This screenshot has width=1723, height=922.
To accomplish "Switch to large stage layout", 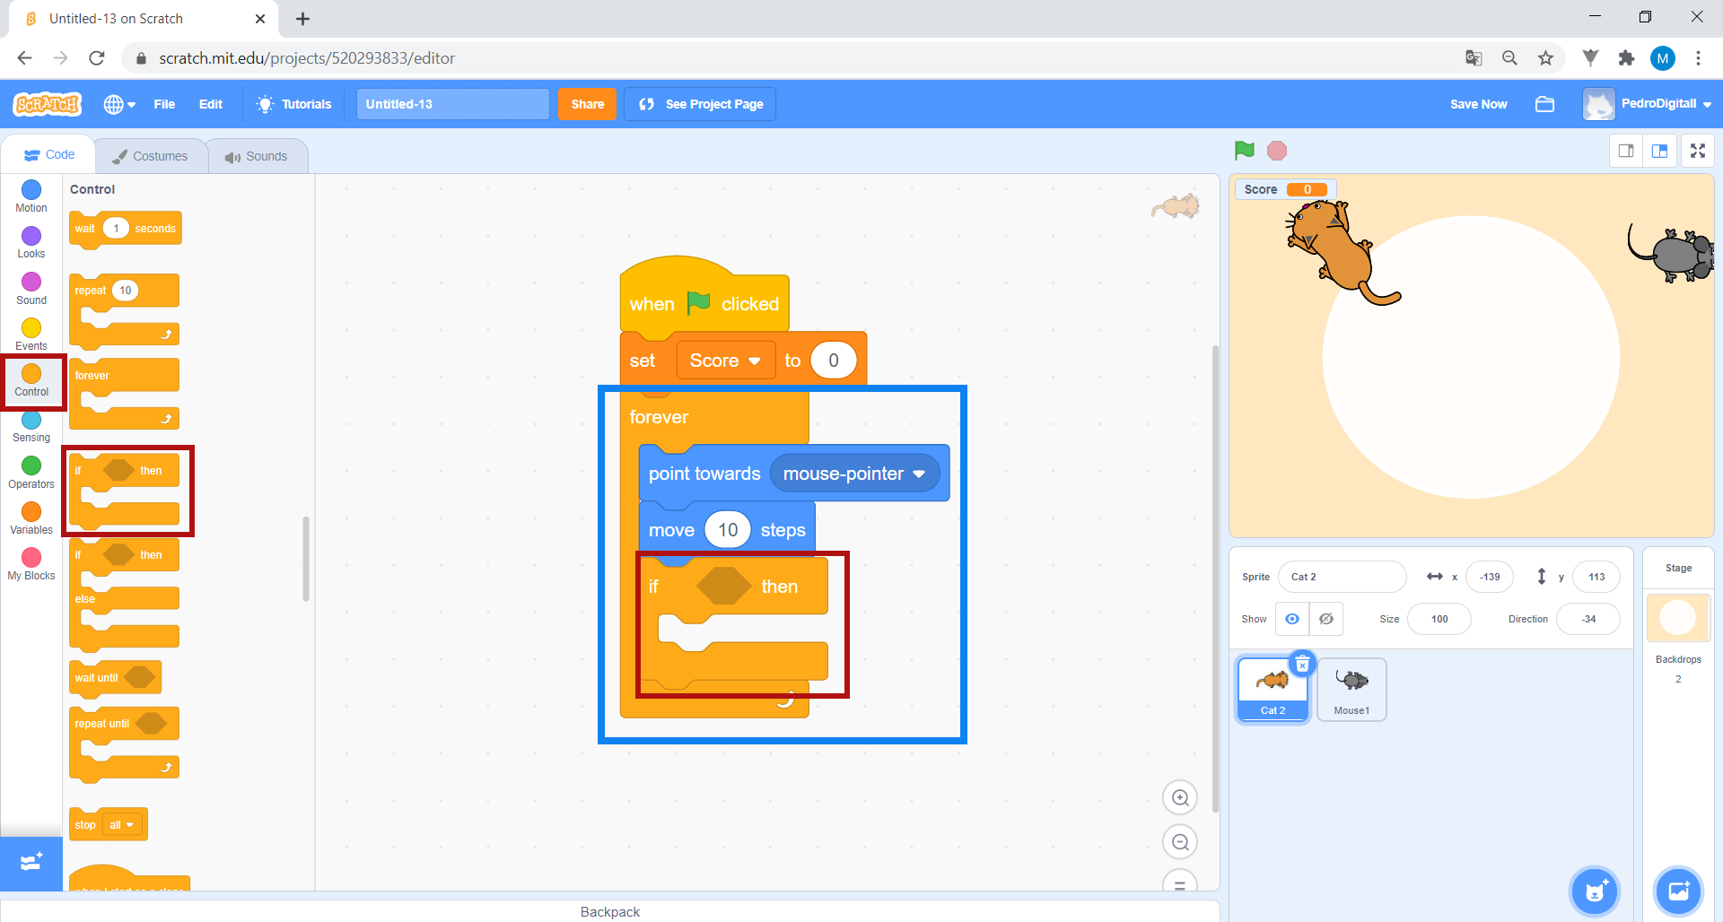I will point(1659,151).
